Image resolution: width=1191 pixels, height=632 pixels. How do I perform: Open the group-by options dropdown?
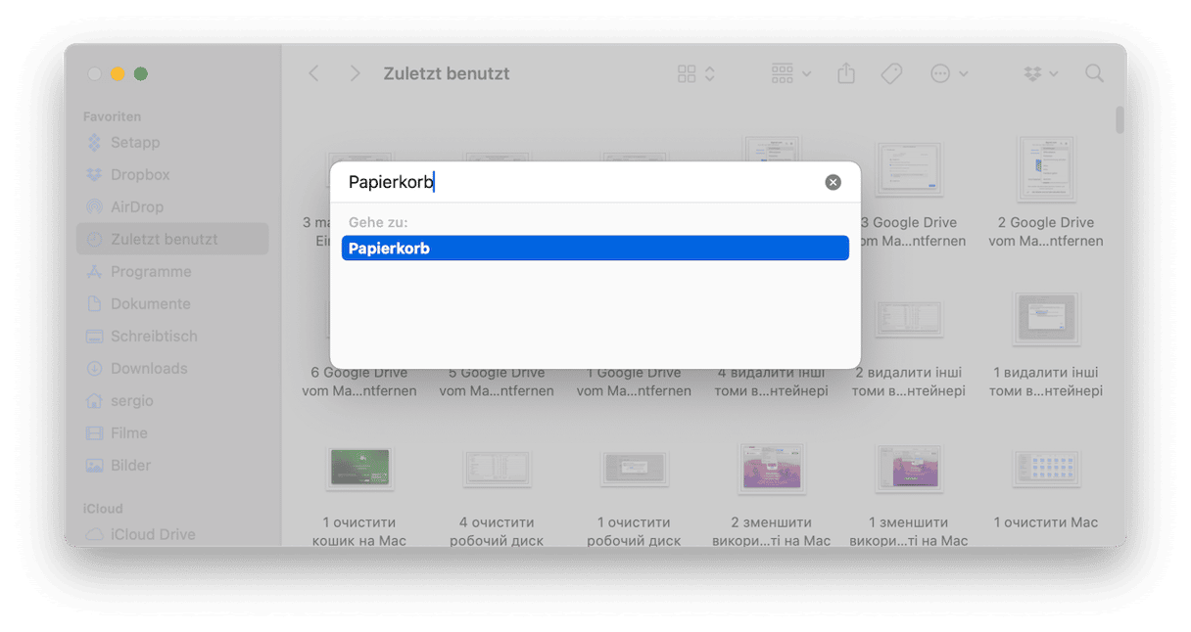coord(790,74)
